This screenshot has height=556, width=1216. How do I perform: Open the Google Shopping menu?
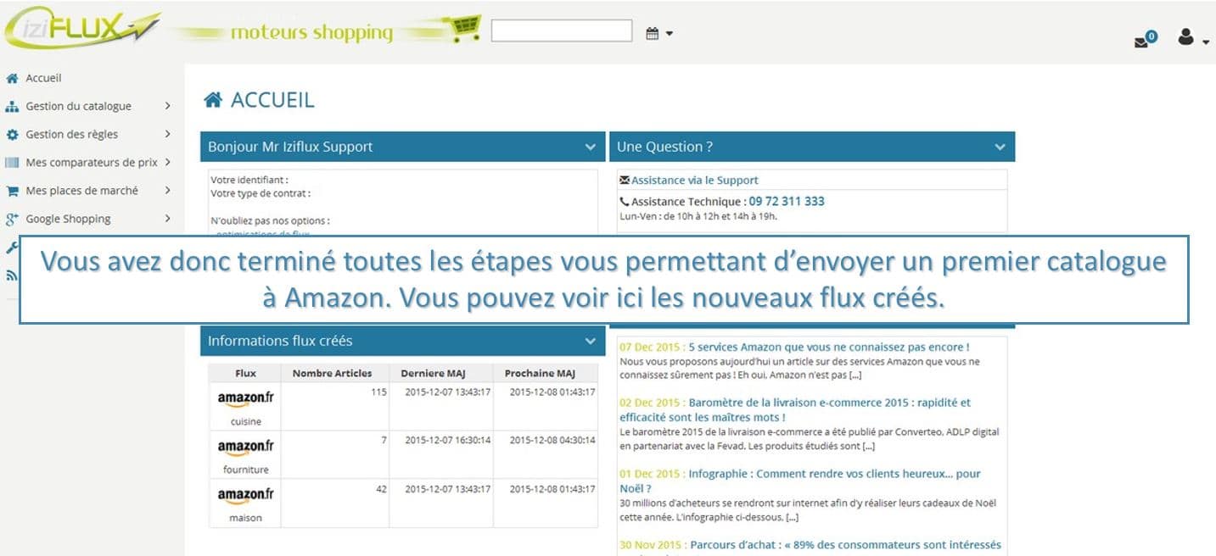click(68, 219)
